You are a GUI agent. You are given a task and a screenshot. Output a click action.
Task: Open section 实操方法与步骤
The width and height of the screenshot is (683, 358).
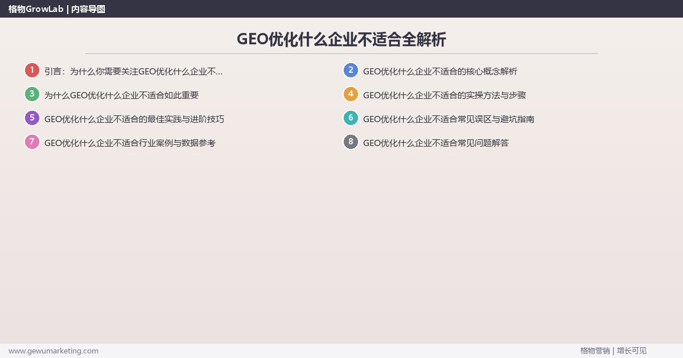[x=445, y=95]
